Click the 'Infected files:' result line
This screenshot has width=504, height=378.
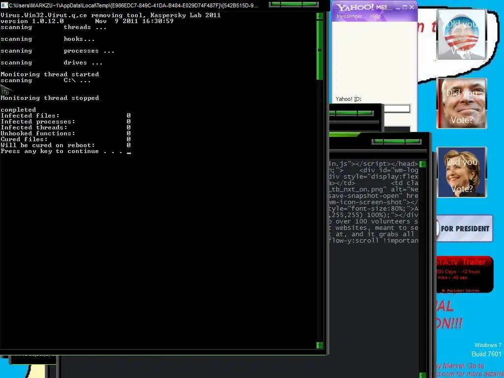(x=65, y=115)
